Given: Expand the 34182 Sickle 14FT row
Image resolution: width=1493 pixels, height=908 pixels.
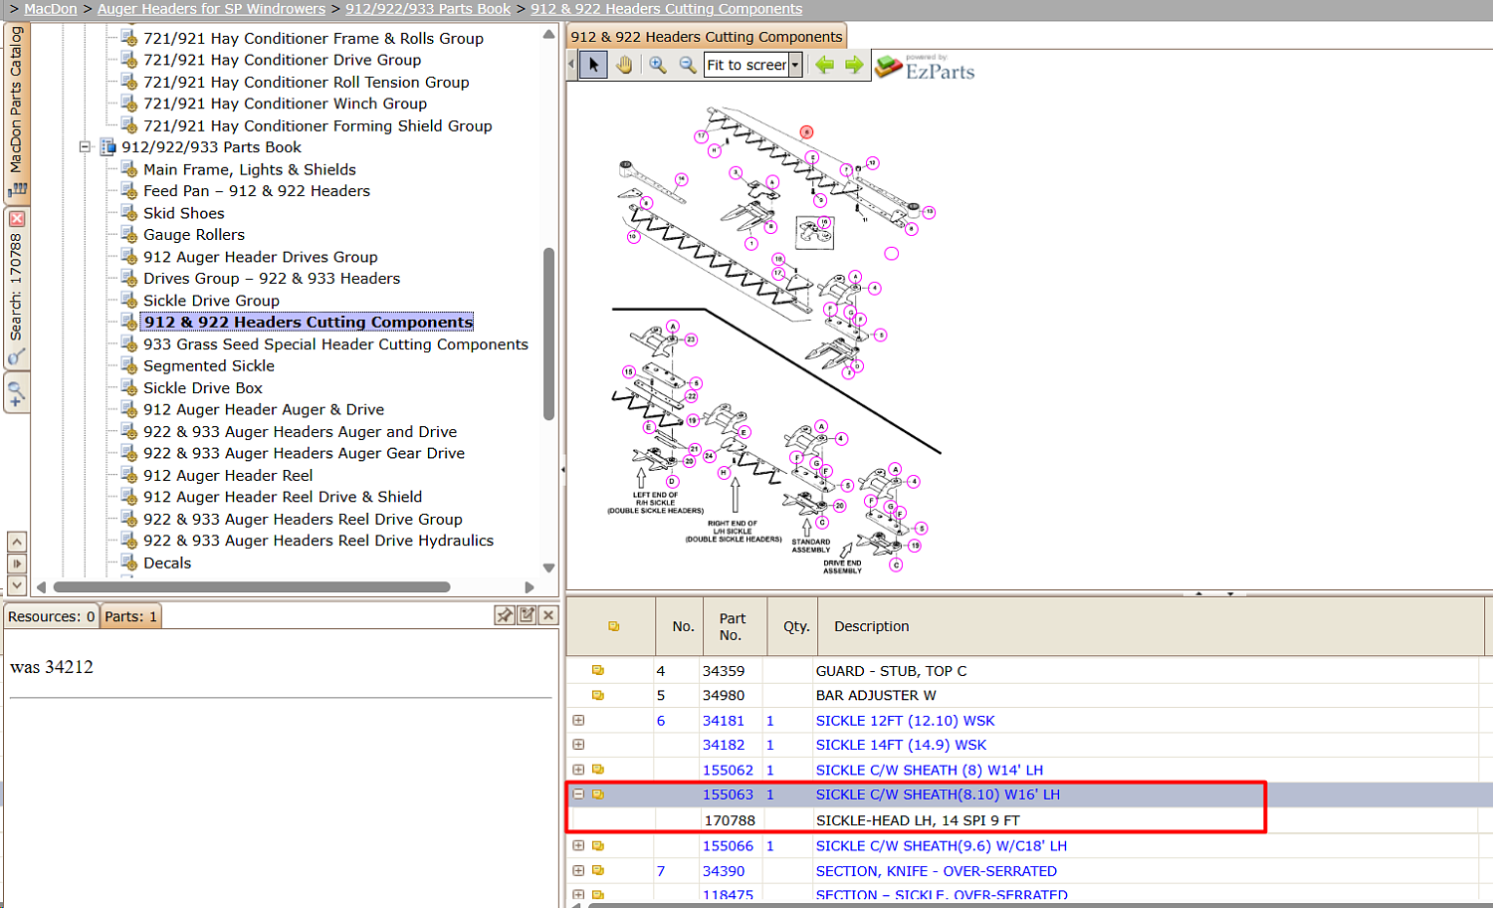Looking at the screenshot, I should pyautogui.click(x=578, y=745).
